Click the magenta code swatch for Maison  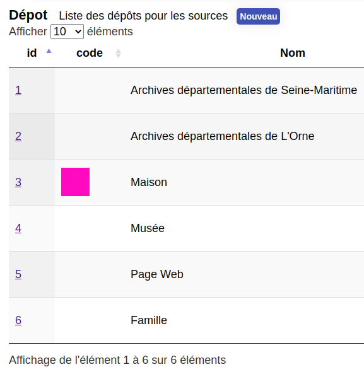click(x=75, y=182)
